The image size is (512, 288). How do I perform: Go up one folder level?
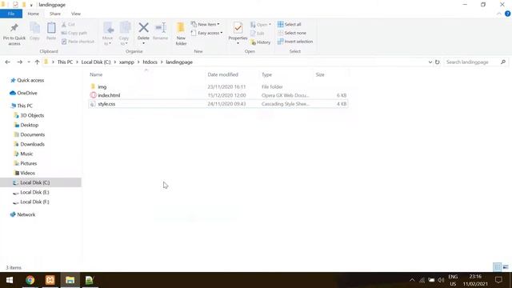point(37,62)
